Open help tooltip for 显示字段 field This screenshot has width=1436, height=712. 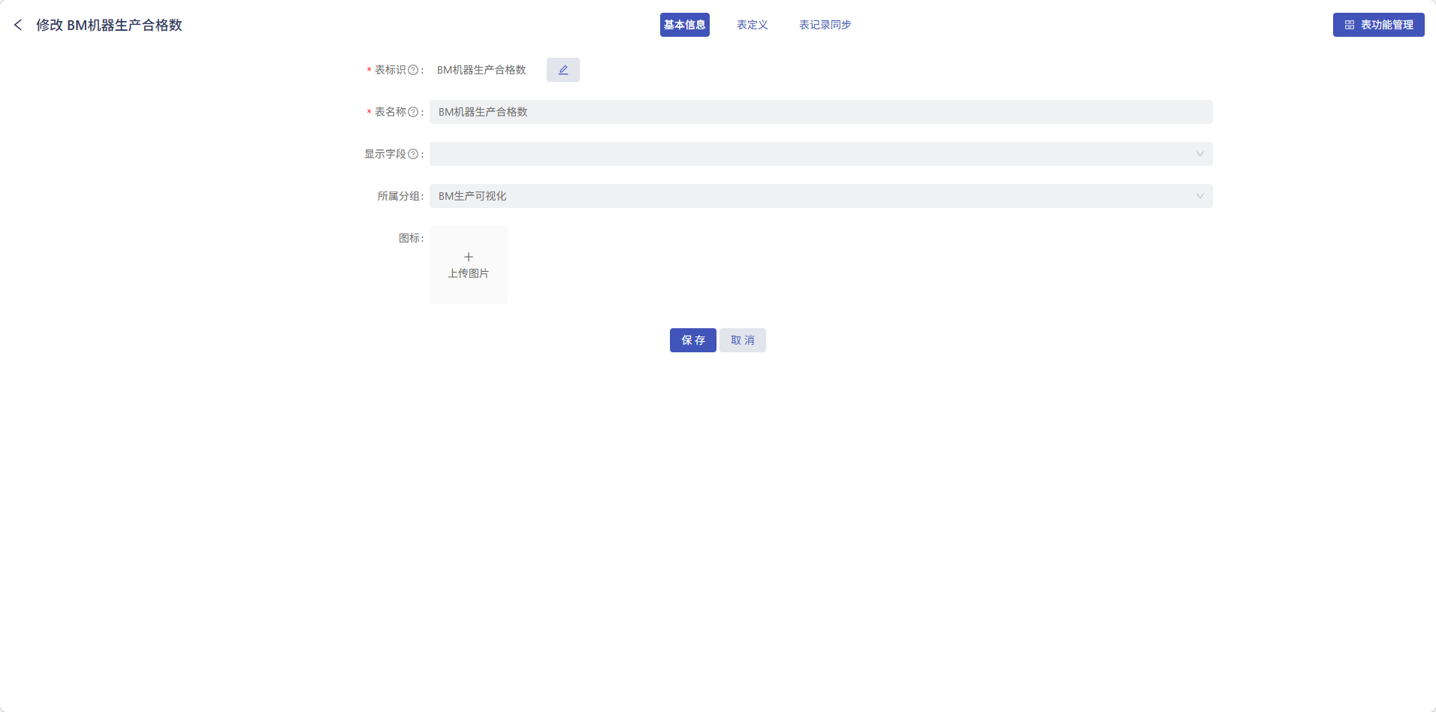click(x=413, y=153)
